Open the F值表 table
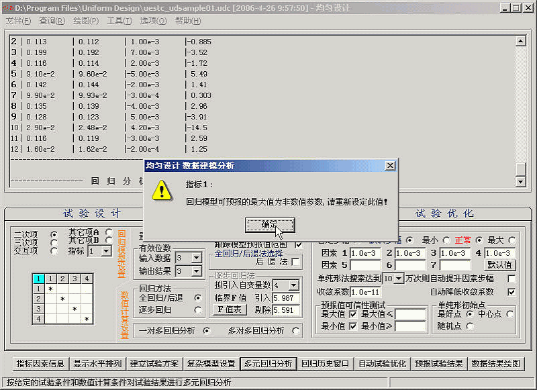537x390 pixels. tap(230, 309)
